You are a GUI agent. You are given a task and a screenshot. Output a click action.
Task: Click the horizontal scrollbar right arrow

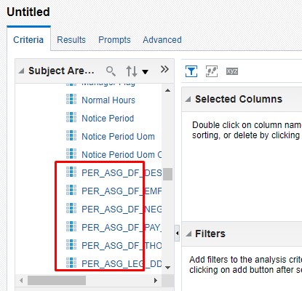click(156, 281)
